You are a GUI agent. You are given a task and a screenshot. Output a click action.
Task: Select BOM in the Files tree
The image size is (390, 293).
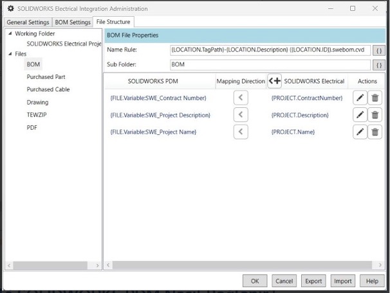click(33, 64)
